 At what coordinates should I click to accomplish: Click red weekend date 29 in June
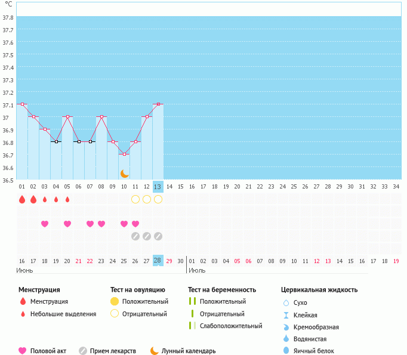[169, 261]
